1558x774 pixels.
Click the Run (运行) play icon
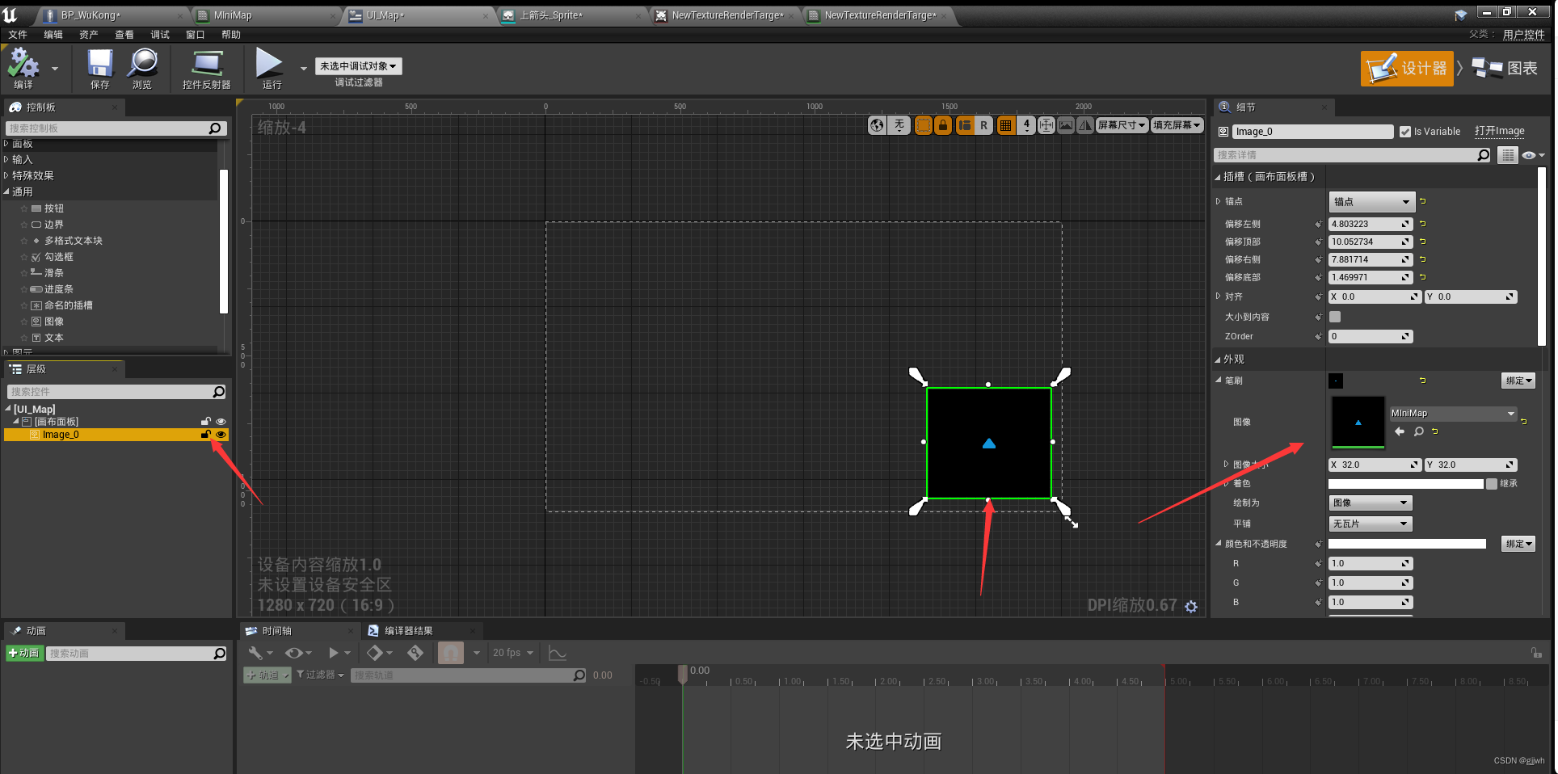[270, 67]
